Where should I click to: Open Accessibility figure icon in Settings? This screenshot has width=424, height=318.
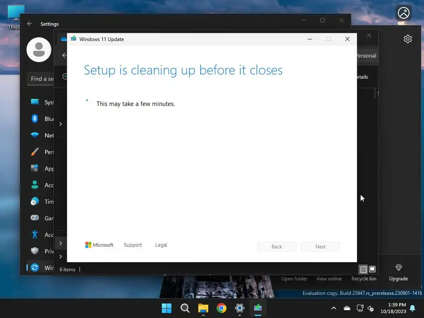[35, 234]
